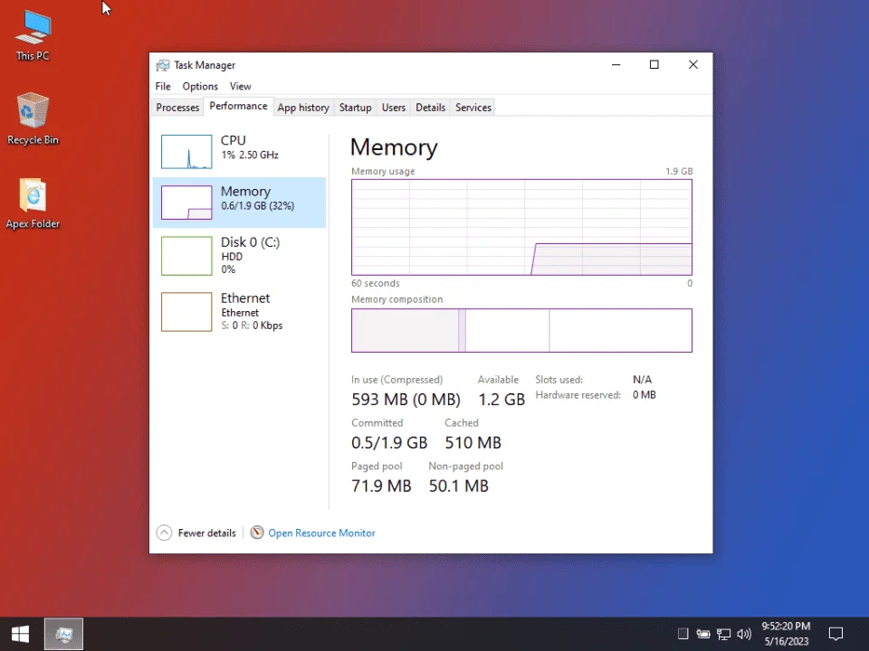
Task: Switch to the Processes tab
Action: [x=177, y=108]
